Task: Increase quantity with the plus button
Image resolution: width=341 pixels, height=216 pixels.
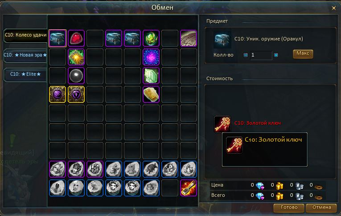Action: (x=276, y=55)
